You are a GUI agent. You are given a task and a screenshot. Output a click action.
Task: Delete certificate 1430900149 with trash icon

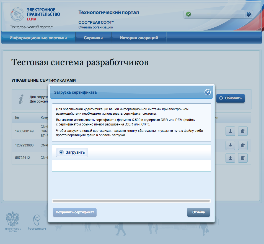pyautogui.click(x=243, y=131)
